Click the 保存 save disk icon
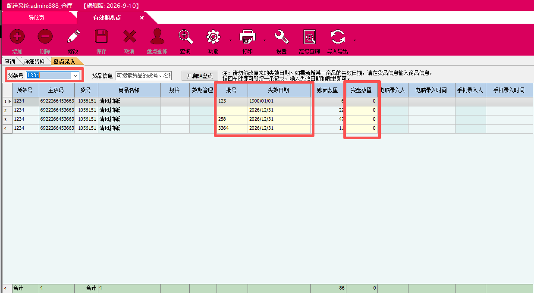The image size is (534, 293). point(101,37)
